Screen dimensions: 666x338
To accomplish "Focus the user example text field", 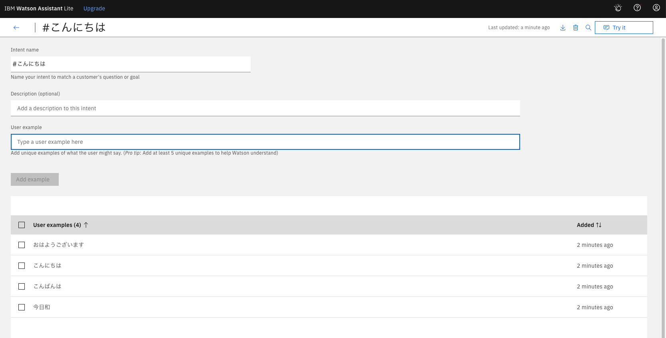I will [x=265, y=142].
